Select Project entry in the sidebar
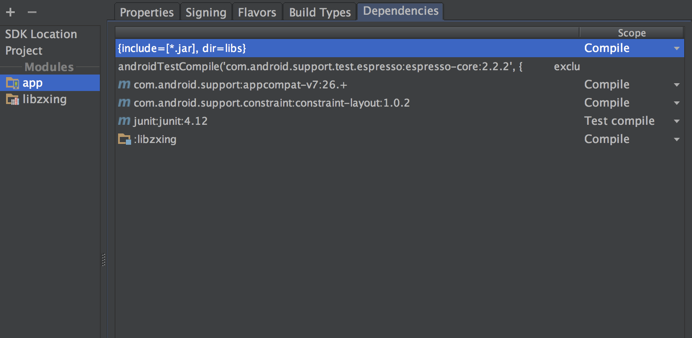692x338 pixels. 24,51
